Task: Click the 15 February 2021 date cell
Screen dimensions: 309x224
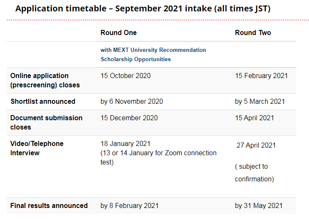Action: [x=261, y=76]
